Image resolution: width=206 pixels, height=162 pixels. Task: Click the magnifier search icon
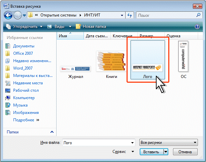tap(198, 15)
